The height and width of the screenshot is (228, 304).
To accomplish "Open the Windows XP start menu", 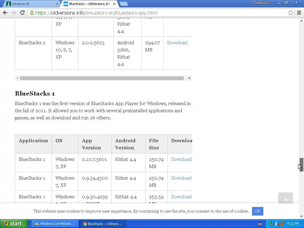I will coord(14,224).
